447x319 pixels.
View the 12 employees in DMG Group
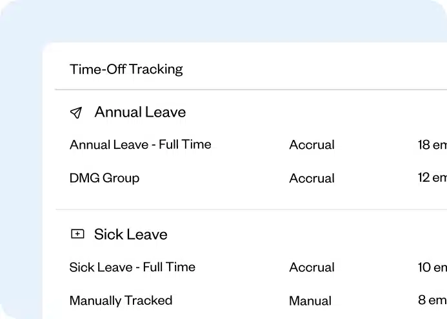(432, 178)
